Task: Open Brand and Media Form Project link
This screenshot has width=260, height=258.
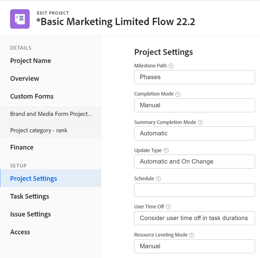Action: 51,114
